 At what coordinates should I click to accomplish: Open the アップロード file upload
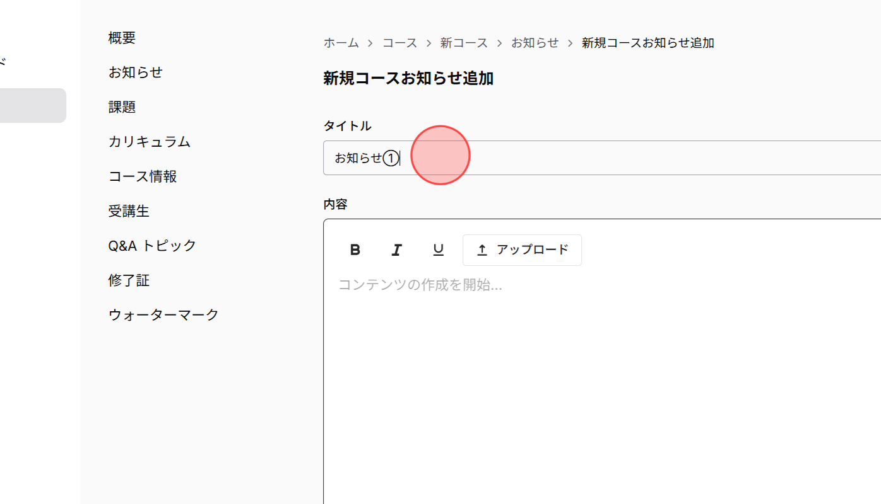[x=522, y=249]
